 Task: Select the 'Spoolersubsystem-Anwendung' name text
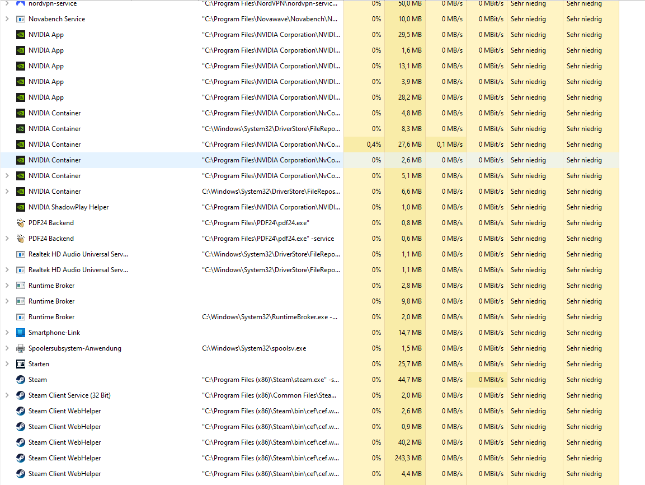tap(75, 348)
